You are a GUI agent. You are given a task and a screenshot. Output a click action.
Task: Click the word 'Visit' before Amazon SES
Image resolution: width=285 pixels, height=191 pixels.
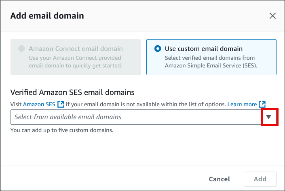tap(16, 104)
